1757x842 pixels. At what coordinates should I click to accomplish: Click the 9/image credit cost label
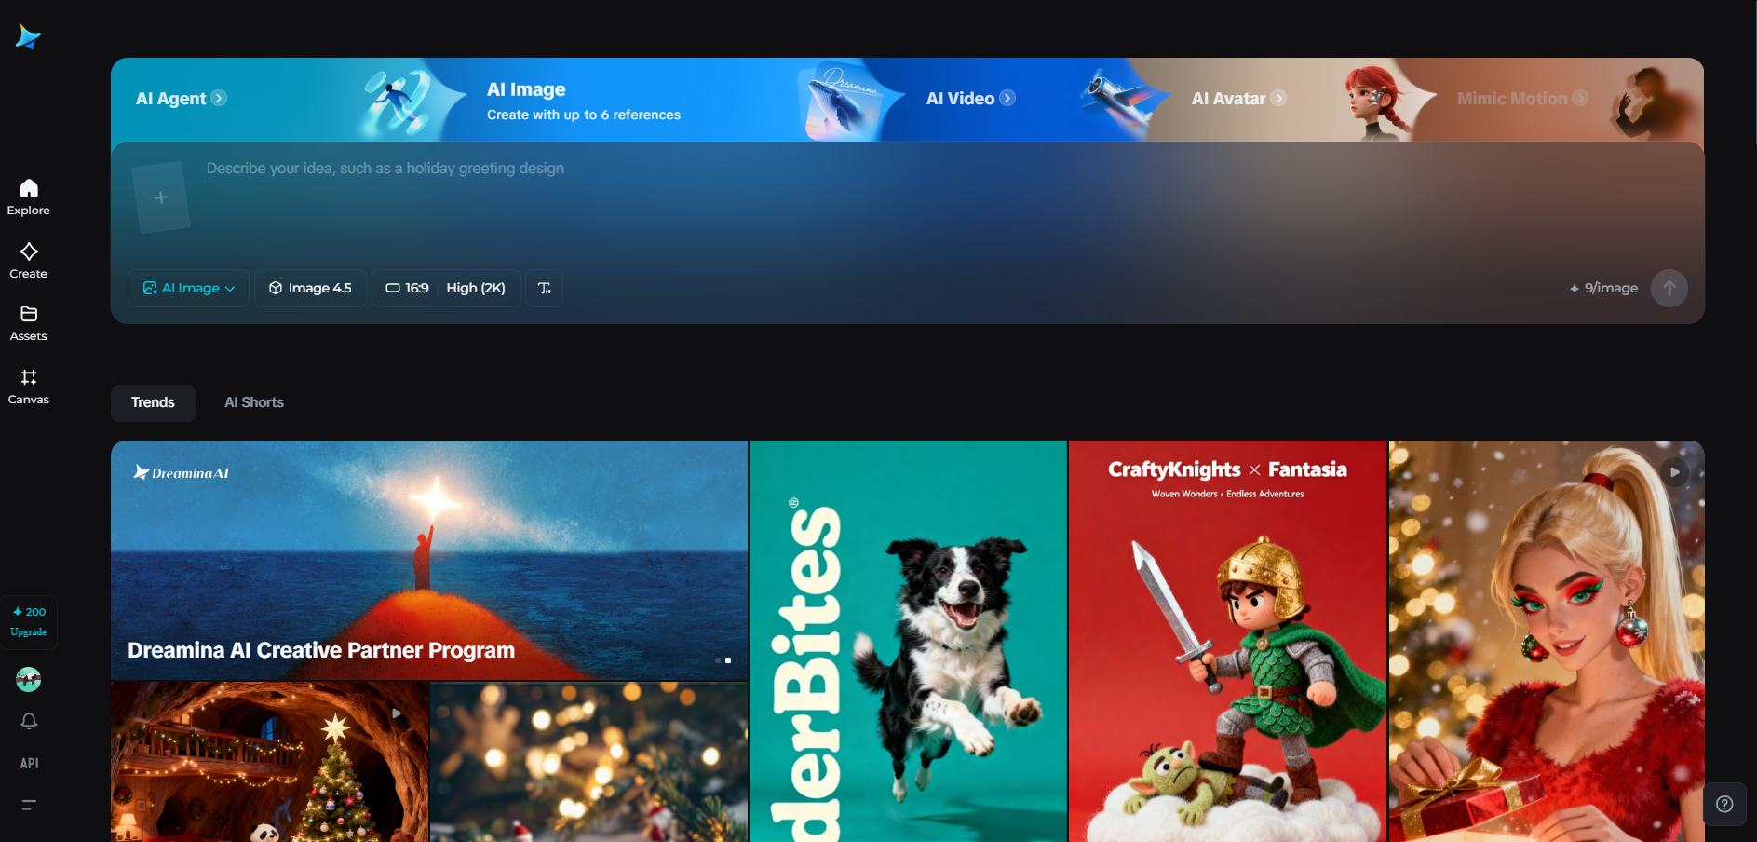tap(1603, 288)
